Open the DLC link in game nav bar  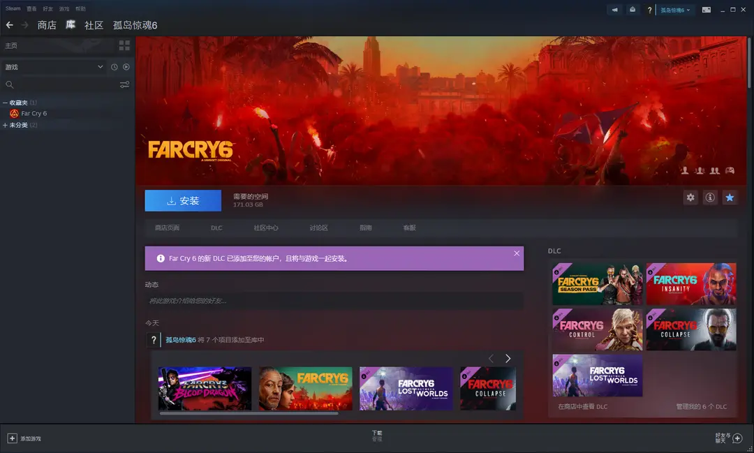pyautogui.click(x=216, y=228)
